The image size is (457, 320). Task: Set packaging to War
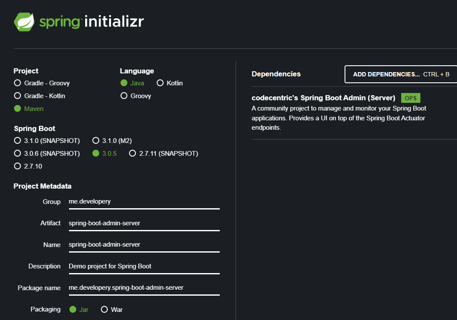tap(112, 309)
